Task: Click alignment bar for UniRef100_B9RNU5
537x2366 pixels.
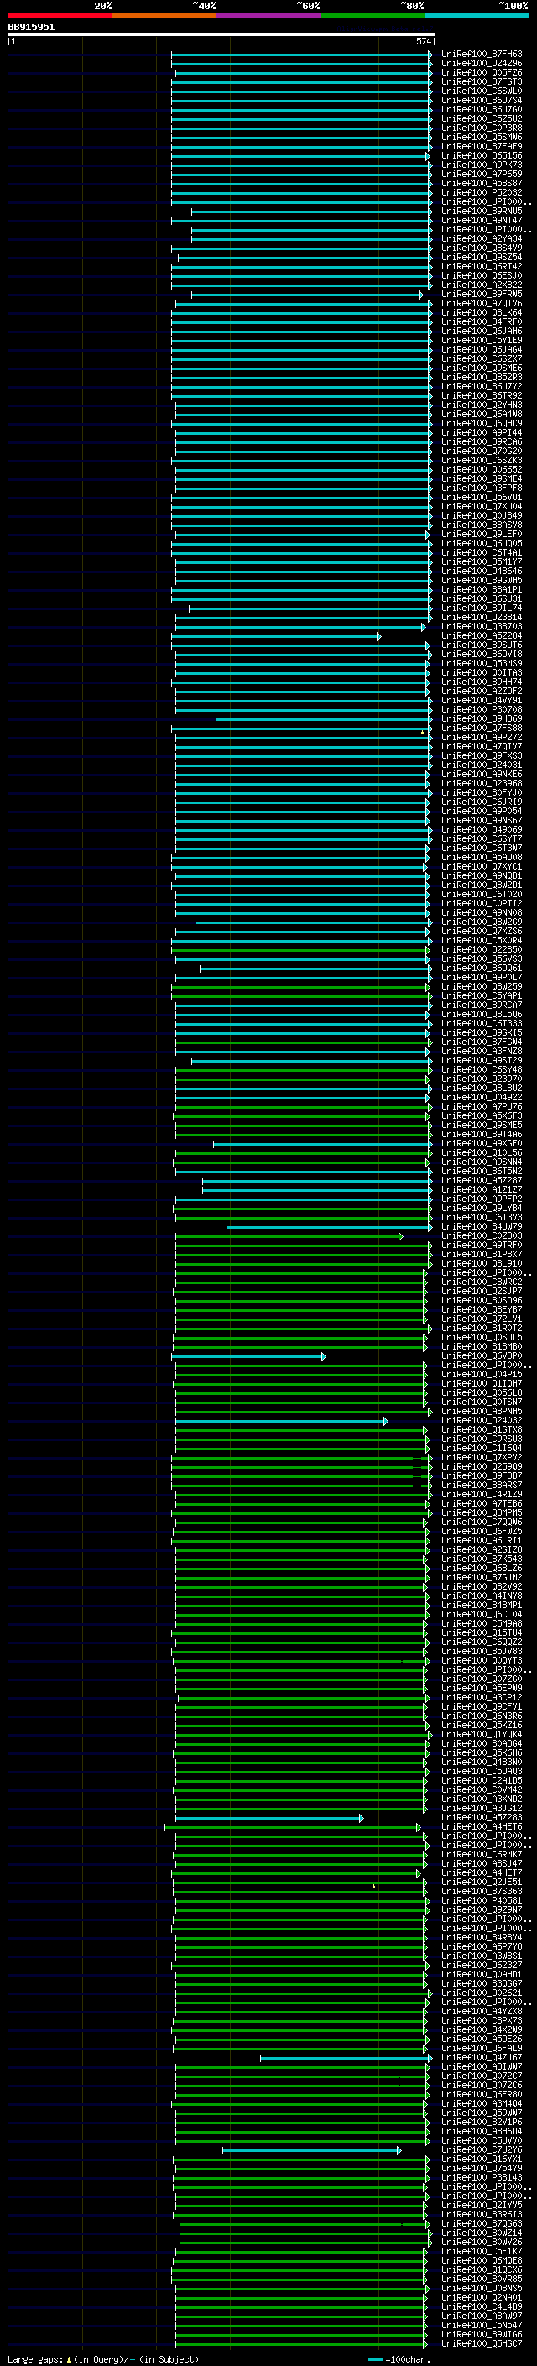Action: 311,212
